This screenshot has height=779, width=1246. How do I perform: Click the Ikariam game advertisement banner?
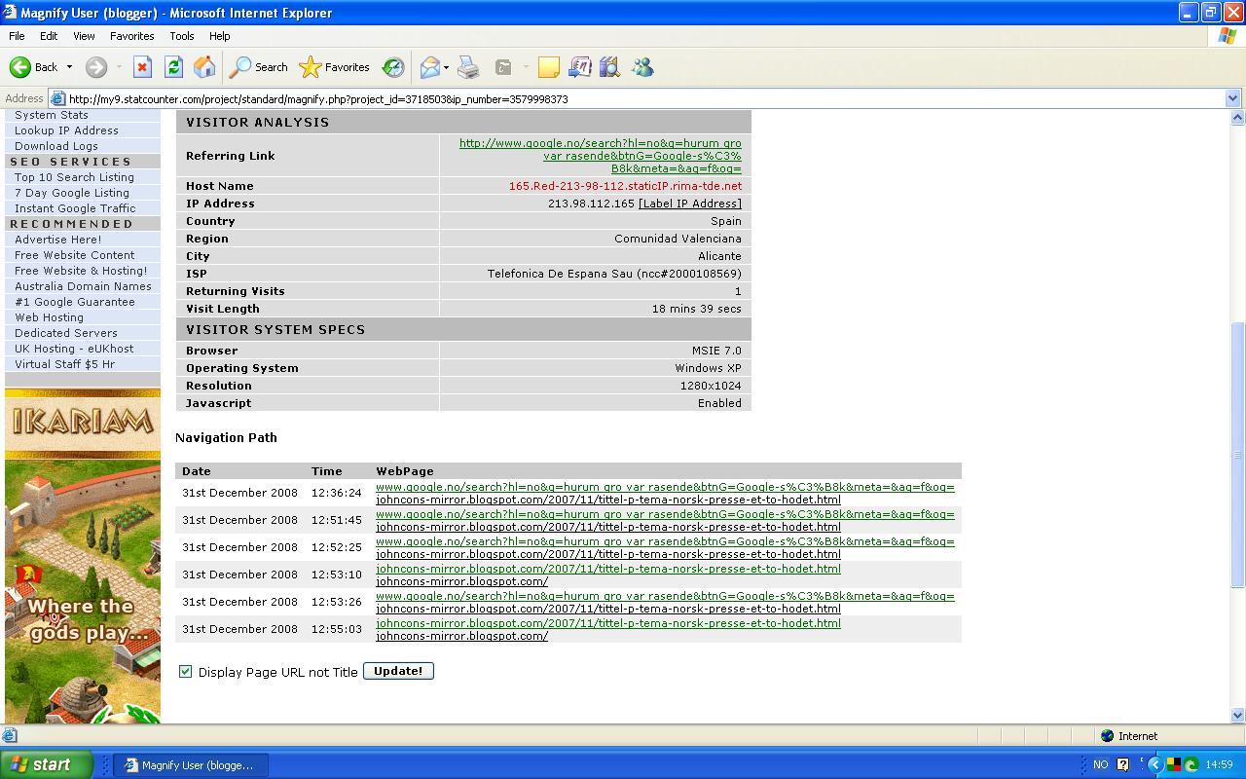point(83,556)
